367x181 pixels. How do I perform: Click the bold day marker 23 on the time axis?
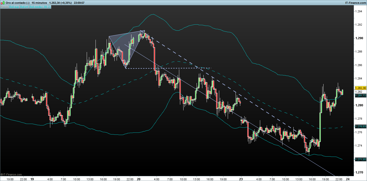click(x=241, y=179)
